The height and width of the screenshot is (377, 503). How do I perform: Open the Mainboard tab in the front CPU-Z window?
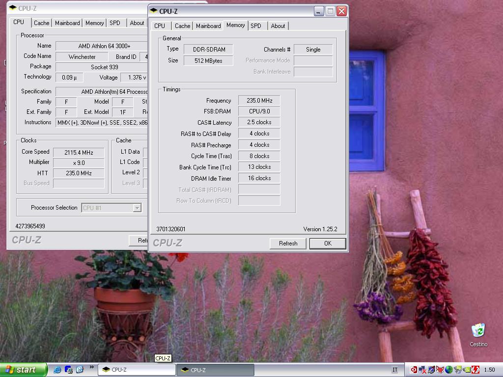coord(208,26)
